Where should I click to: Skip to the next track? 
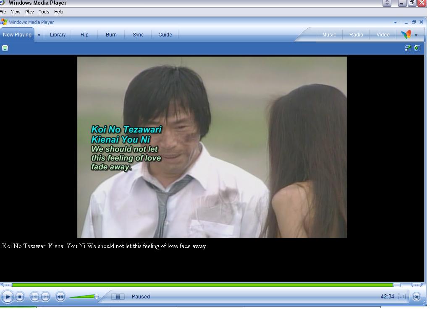pyautogui.click(x=45, y=296)
